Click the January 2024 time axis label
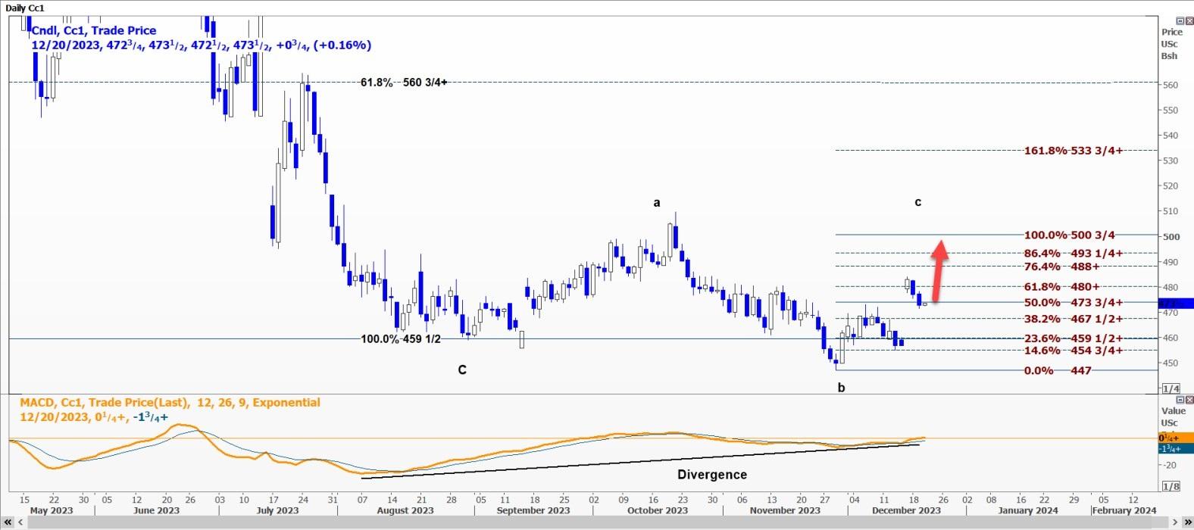1194x530 pixels. pyautogui.click(x=1028, y=510)
